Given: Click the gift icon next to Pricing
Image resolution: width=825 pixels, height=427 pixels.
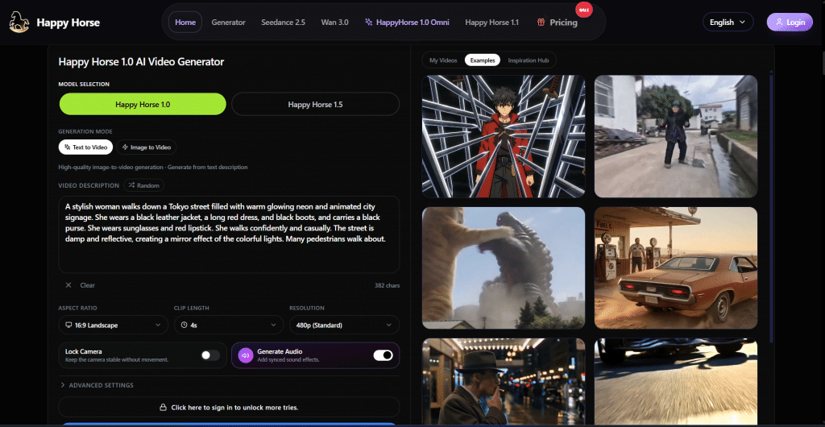Looking at the screenshot, I should (x=541, y=23).
